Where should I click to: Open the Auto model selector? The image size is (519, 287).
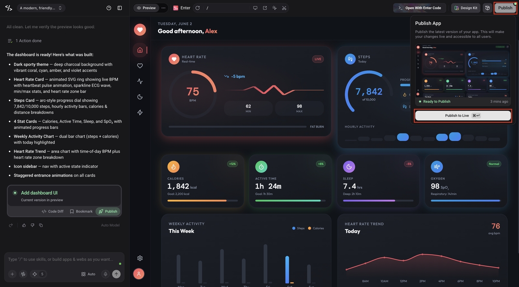(x=88, y=274)
